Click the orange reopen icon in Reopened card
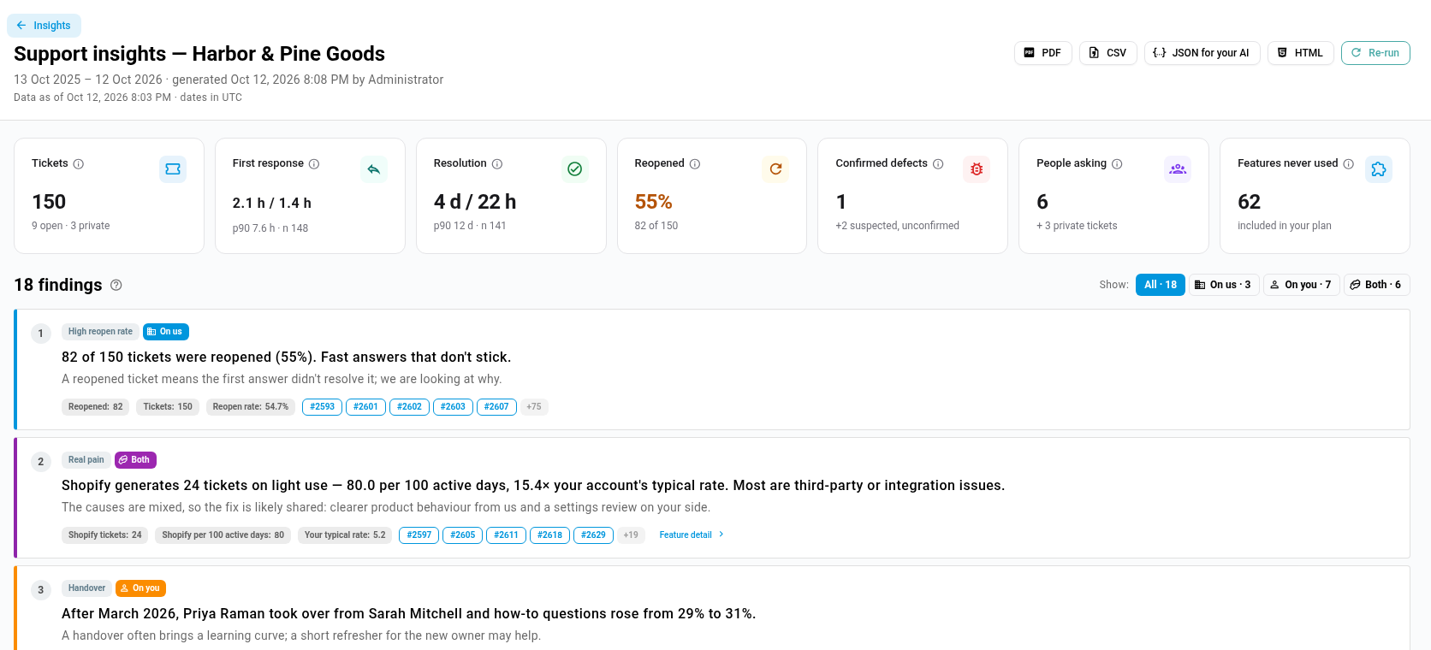The height and width of the screenshot is (650, 1431). point(775,169)
